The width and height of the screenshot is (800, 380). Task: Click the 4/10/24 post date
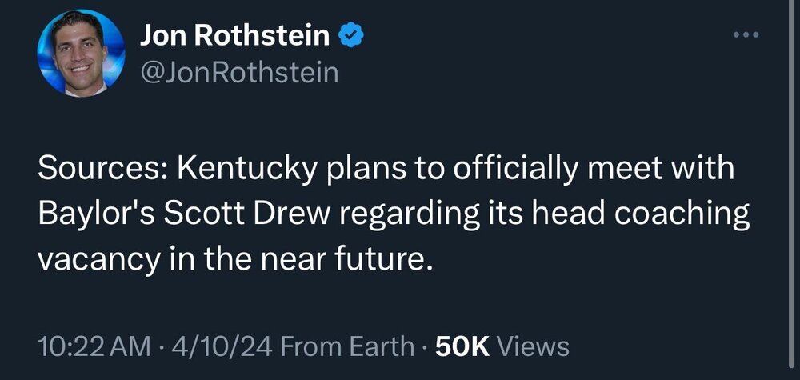tap(218, 346)
